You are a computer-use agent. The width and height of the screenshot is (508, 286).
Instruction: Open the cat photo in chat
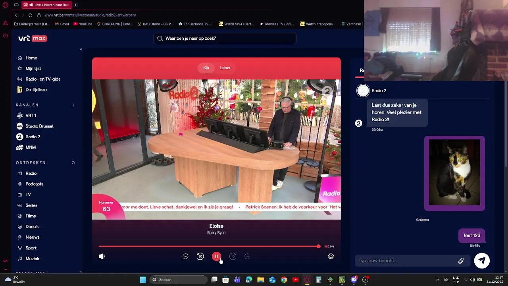tap(454, 173)
